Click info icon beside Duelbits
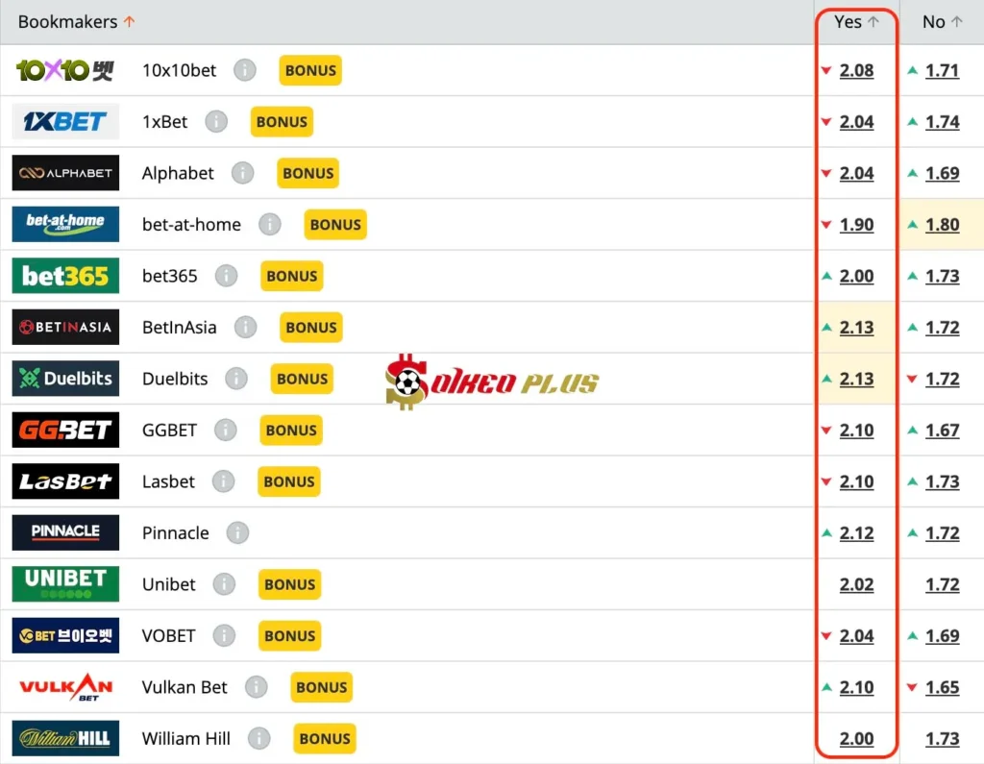This screenshot has height=764, width=984. (x=235, y=379)
